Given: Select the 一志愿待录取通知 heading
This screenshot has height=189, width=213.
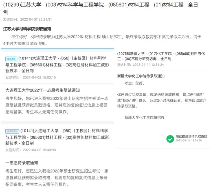Looking at the screenshot, I should (x=22, y=163).
